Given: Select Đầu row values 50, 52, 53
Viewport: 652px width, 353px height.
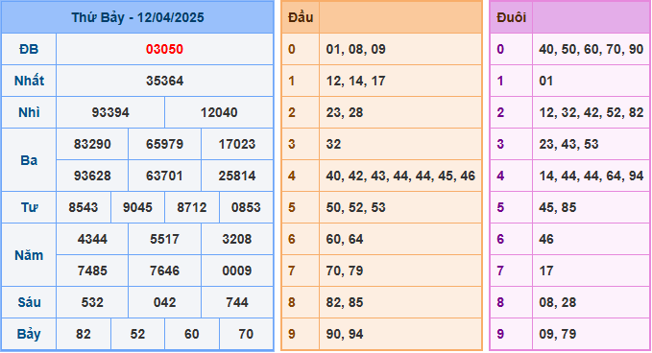Looking at the screenshot, I should pyautogui.click(x=356, y=207).
